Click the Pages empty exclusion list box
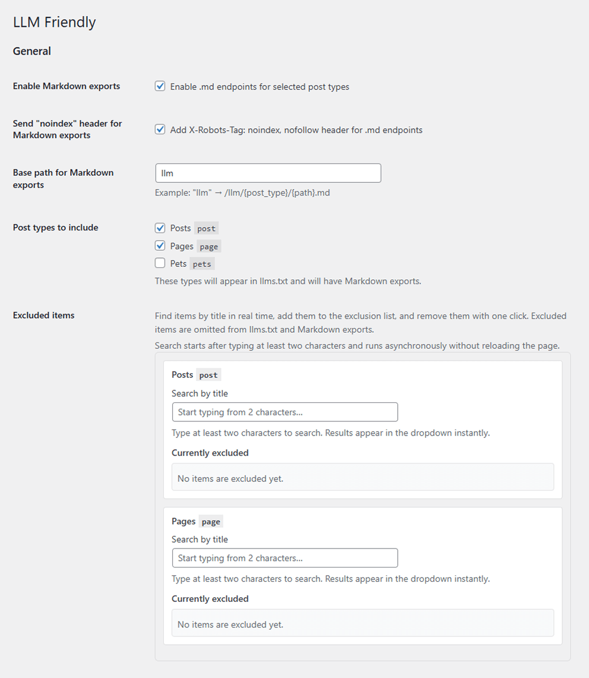Image resolution: width=589 pixels, height=678 pixels. (362, 623)
